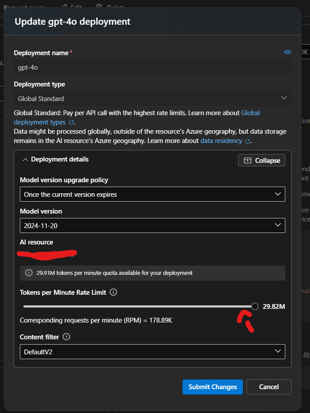Click the Cancel button
The image size is (310, 413).
pyautogui.click(x=269, y=387)
